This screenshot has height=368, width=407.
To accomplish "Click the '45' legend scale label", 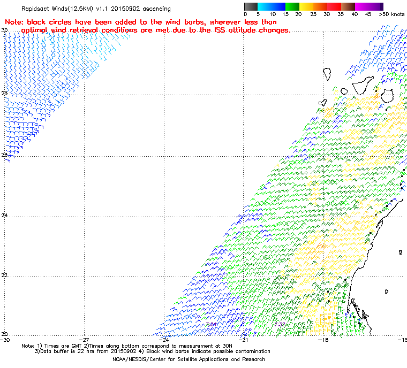I will (368, 14).
